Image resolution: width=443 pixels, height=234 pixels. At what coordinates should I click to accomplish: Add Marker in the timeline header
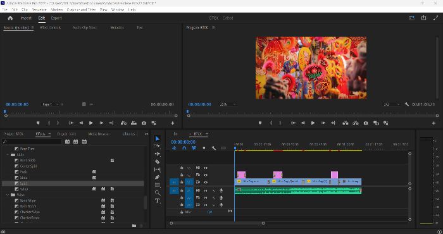coord(204,148)
